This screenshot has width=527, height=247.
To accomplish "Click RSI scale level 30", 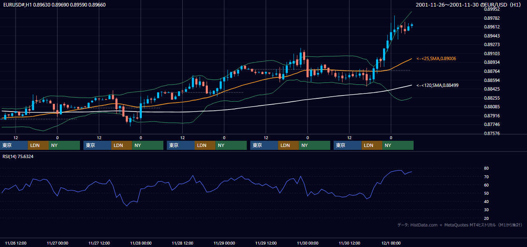I will coord(487,210).
